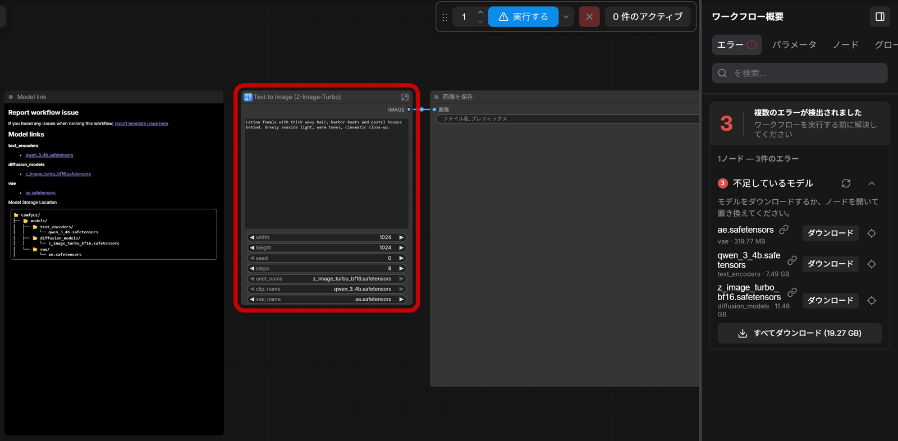This screenshot has width=898, height=441.
Task: Decrease steps value with left arrow
Action: [x=252, y=268]
